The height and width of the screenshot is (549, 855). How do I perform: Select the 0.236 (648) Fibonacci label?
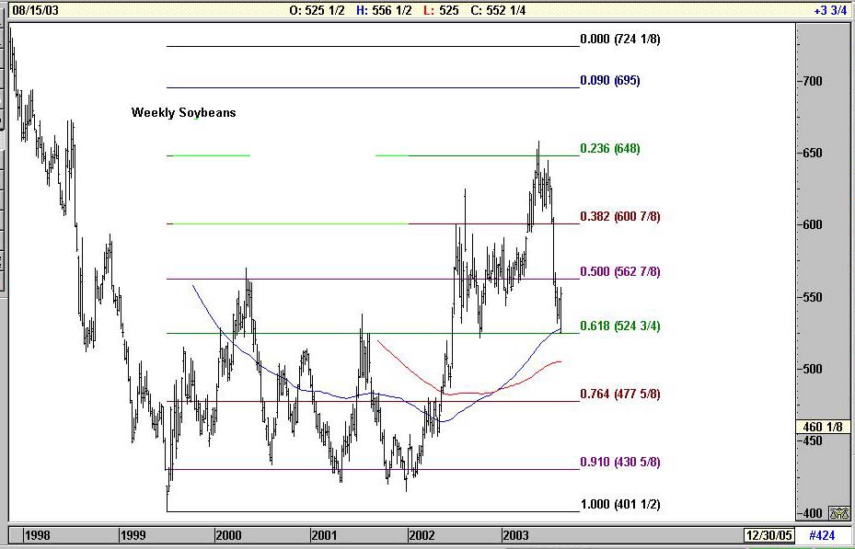(609, 149)
